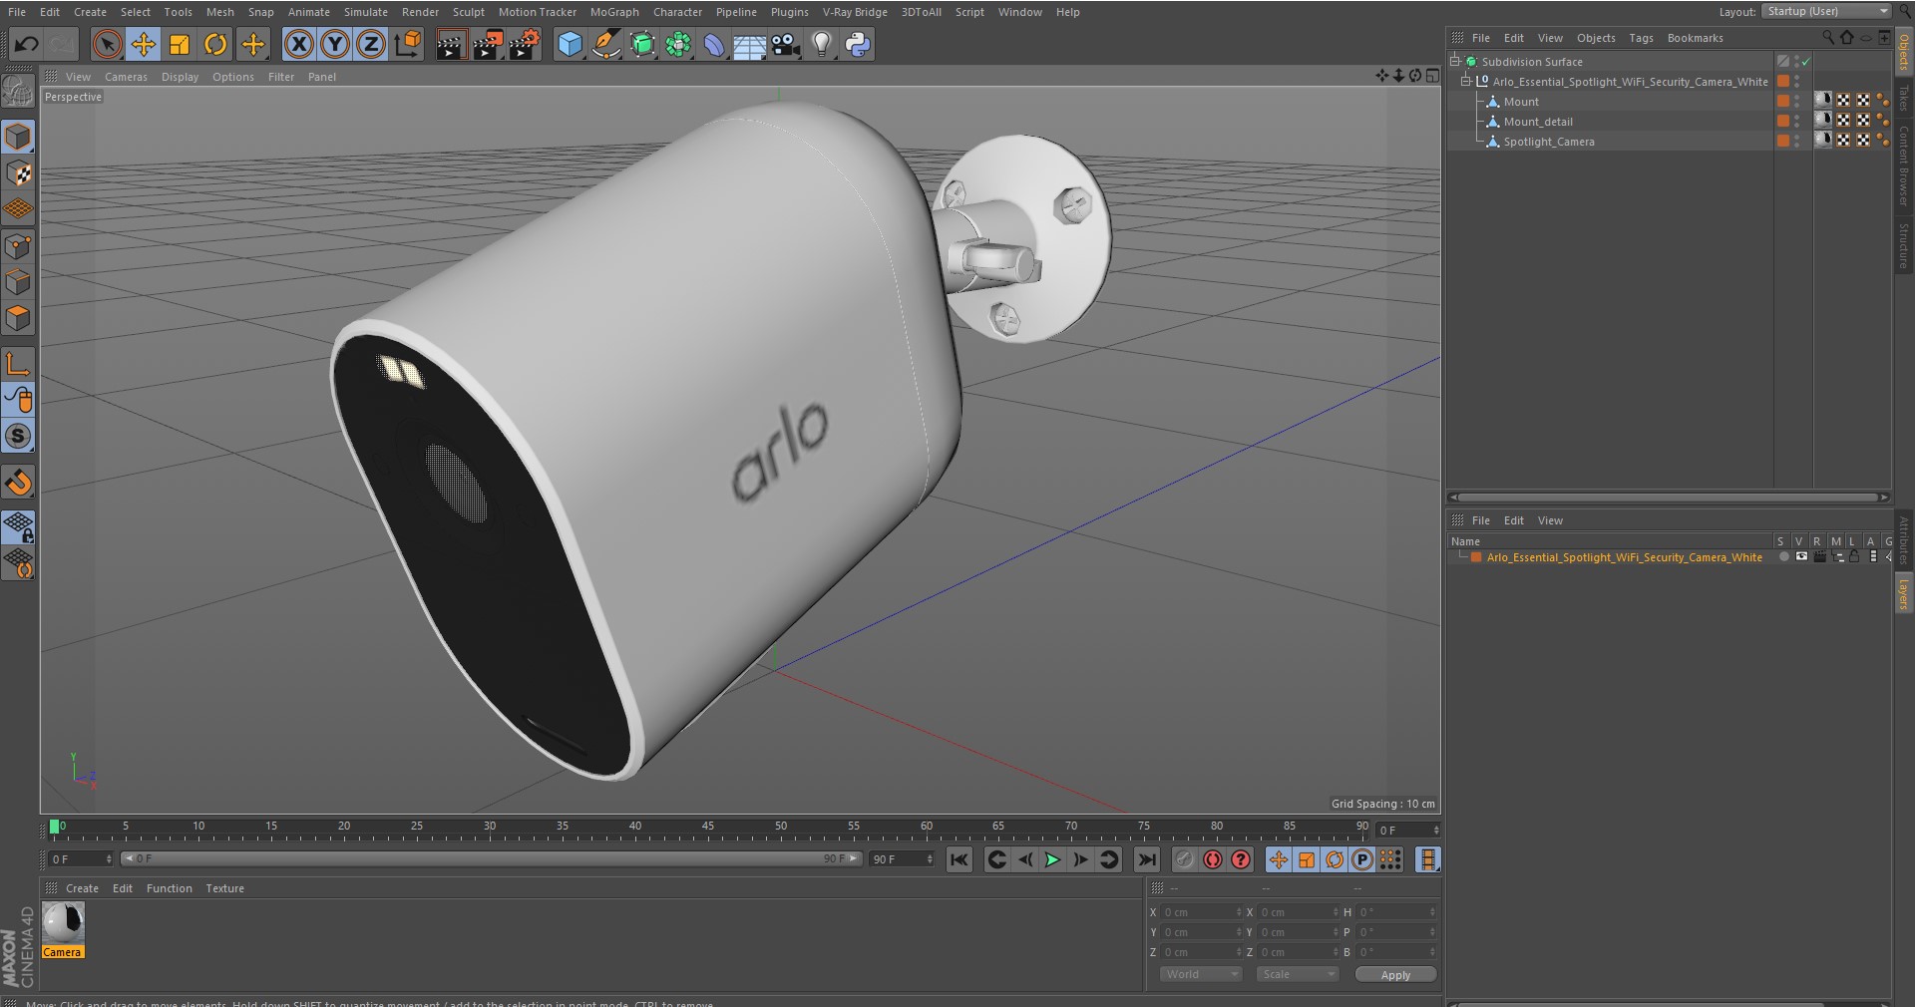Switch to Edges mode
The width and height of the screenshot is (1915, 1007).
click(18, 282)
